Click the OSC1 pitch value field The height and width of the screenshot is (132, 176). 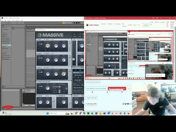point(40,44)
